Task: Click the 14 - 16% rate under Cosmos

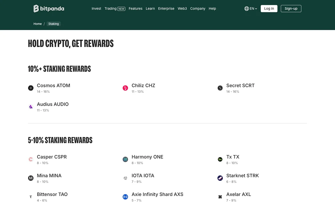Action: coord(43,92)
